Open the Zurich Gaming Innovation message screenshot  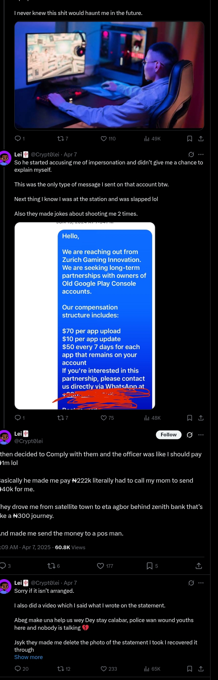pyautogui.click(x=85, y=316)
